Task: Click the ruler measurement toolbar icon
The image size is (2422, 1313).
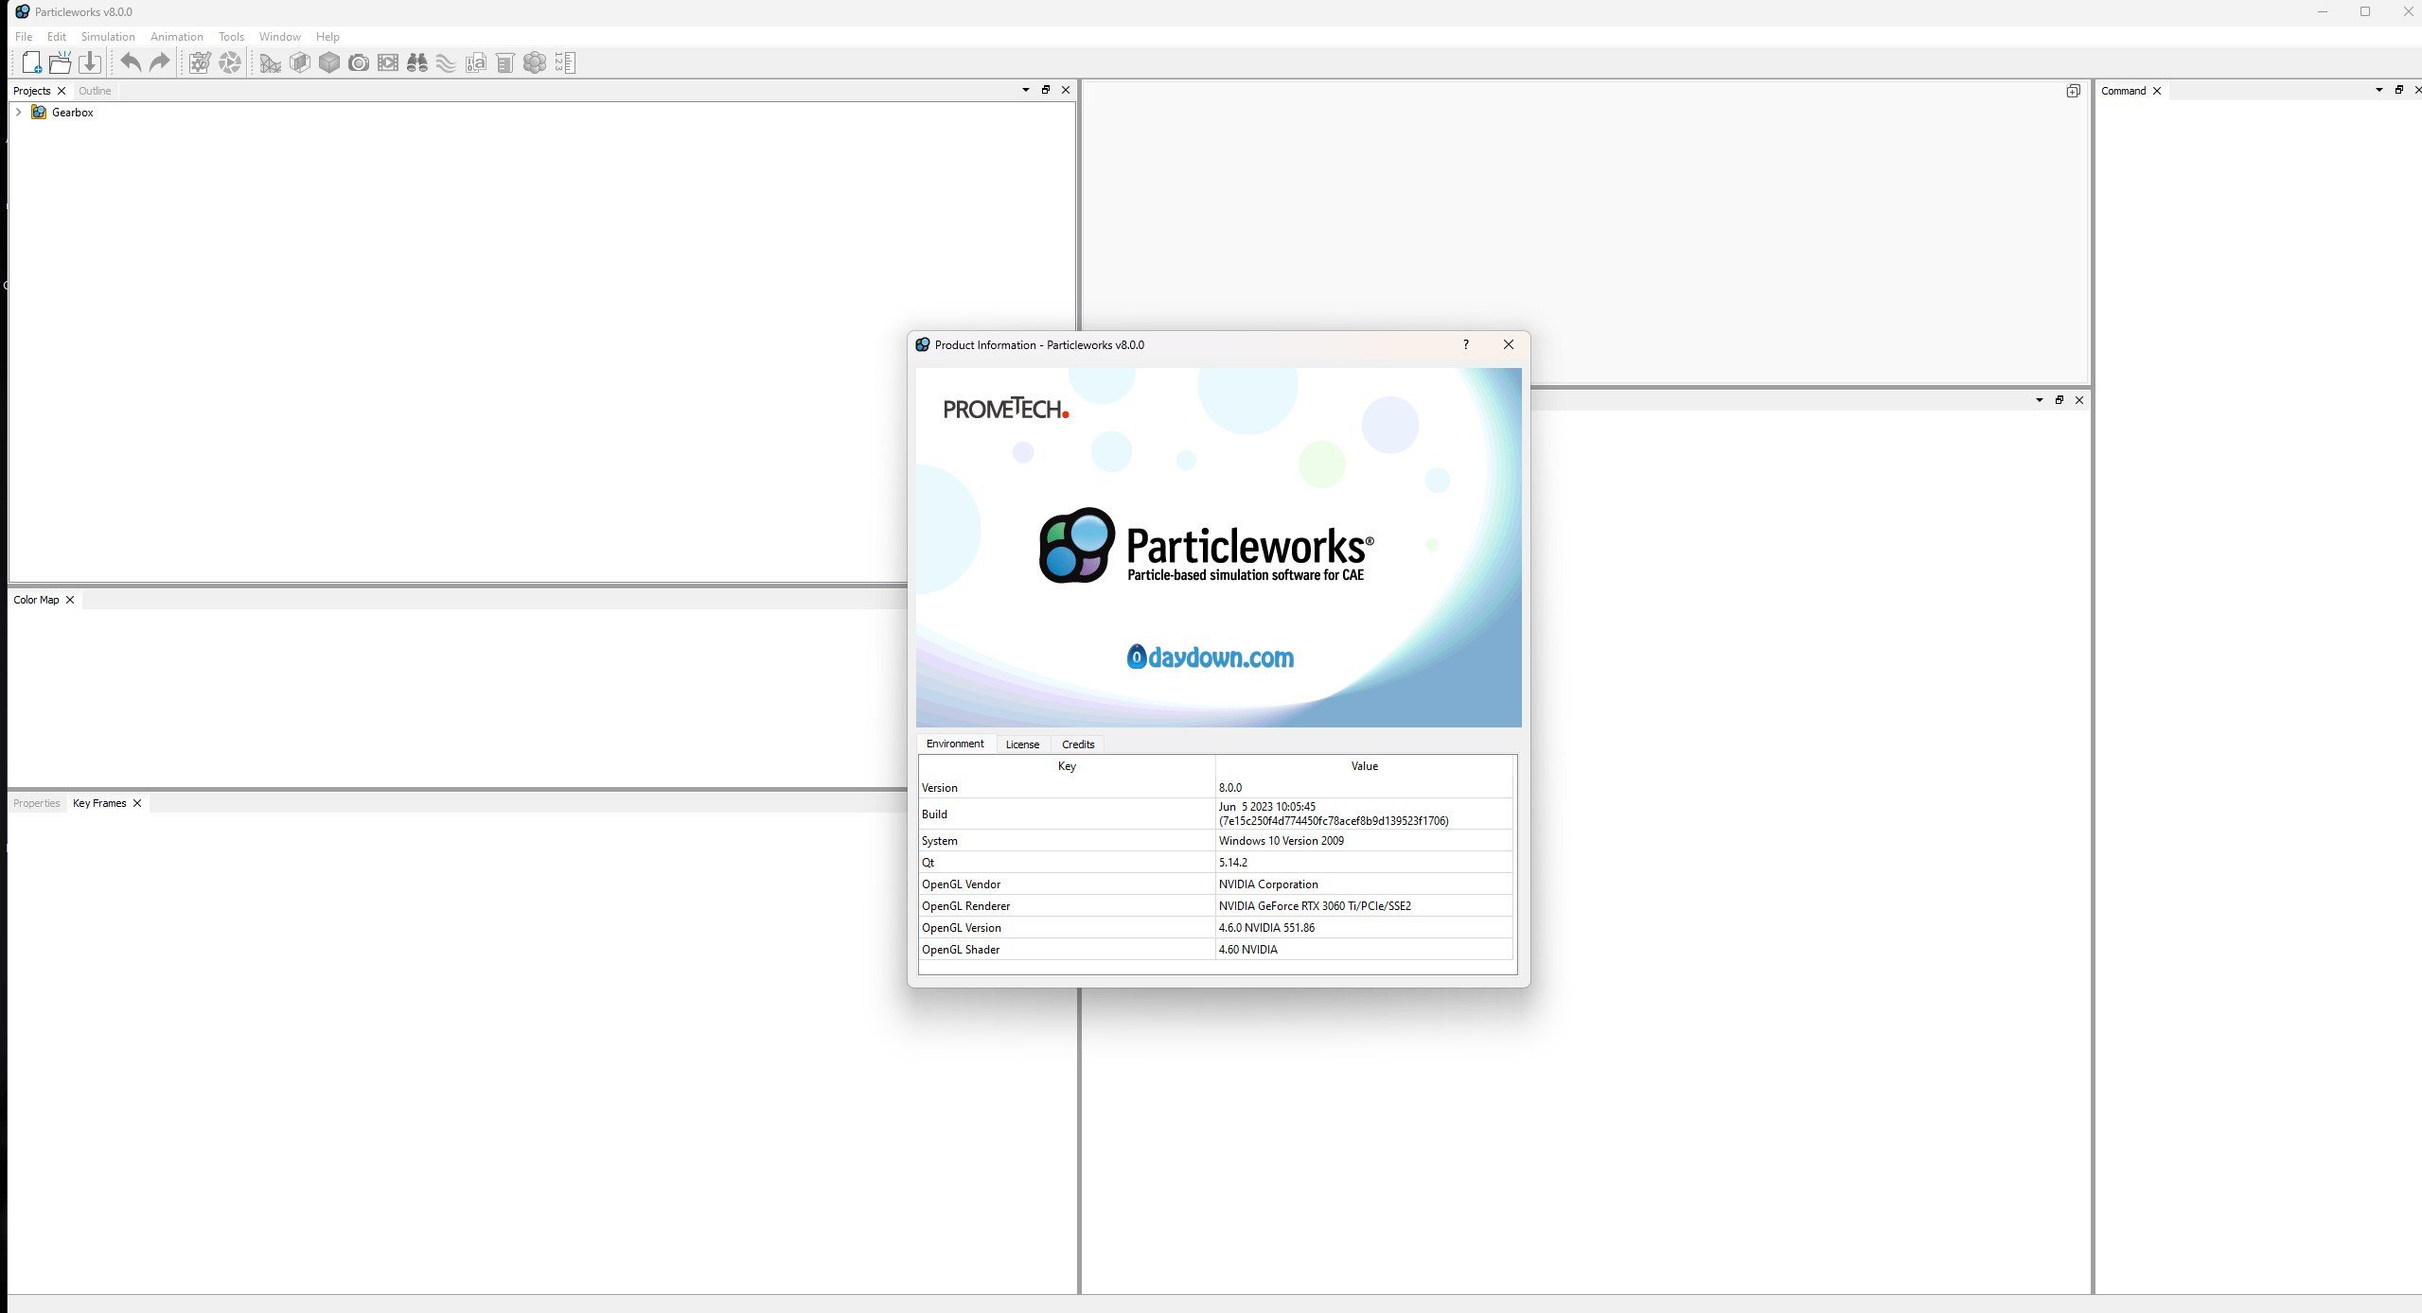Action: pyautogui.click(x=565, y=62)
